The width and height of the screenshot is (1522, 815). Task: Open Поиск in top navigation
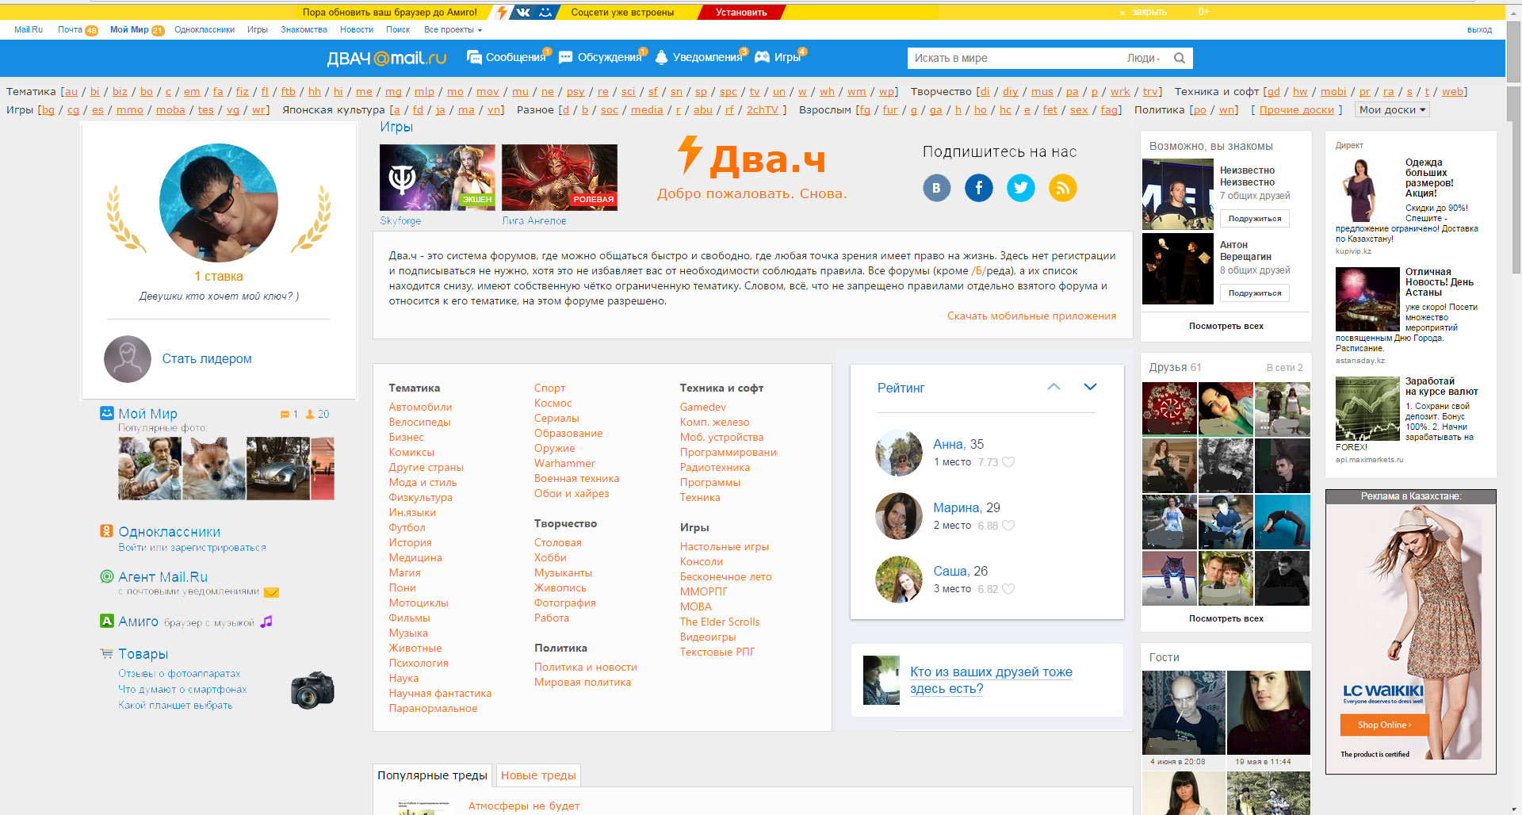(x=398, y=30)
